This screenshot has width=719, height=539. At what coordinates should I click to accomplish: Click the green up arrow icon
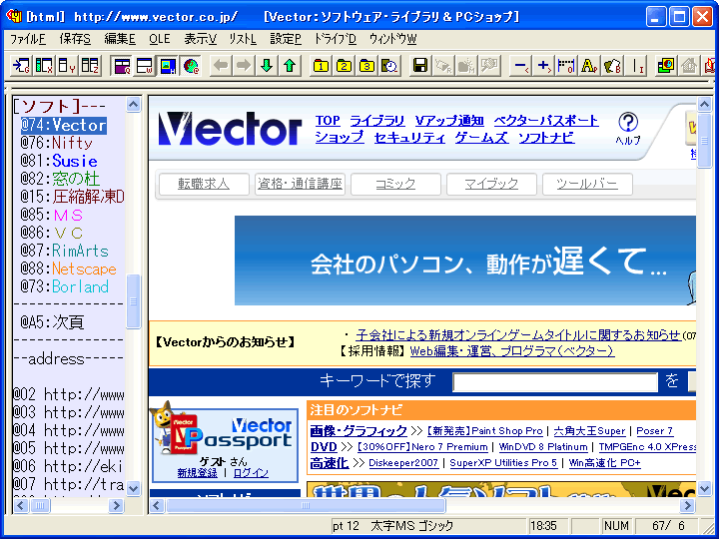coord(290,66)
